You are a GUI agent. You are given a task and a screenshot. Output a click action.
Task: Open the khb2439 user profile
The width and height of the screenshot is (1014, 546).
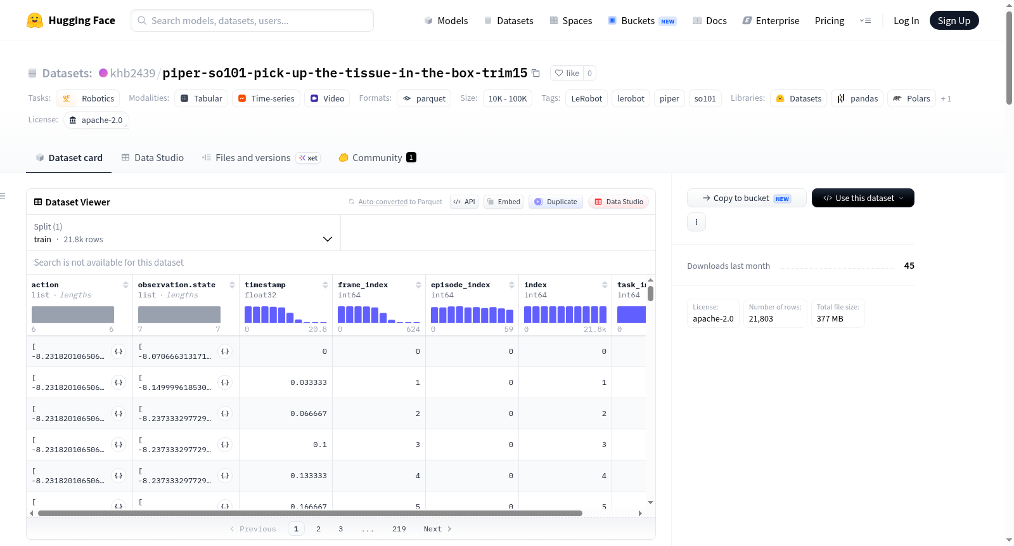[x=132, y=73]
